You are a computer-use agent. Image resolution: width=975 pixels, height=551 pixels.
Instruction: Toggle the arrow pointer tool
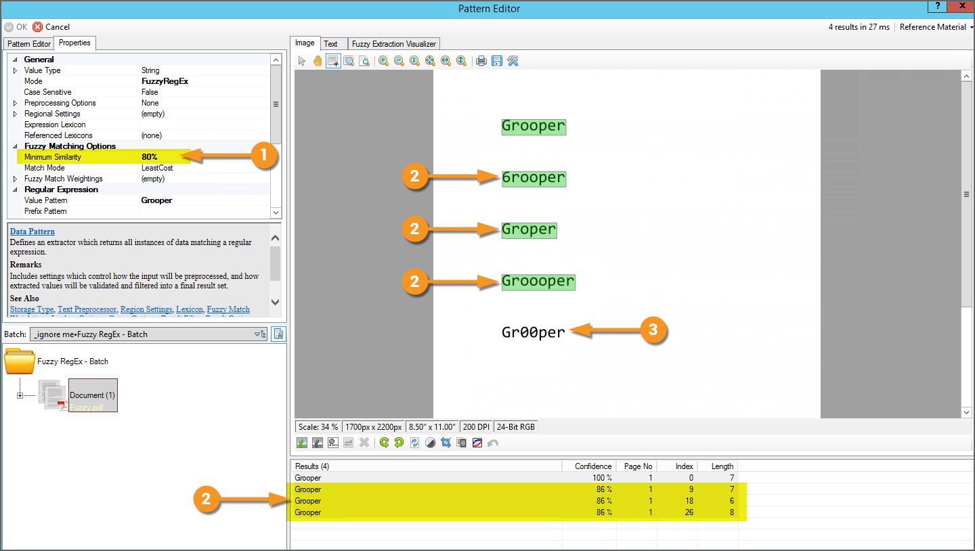302,61
